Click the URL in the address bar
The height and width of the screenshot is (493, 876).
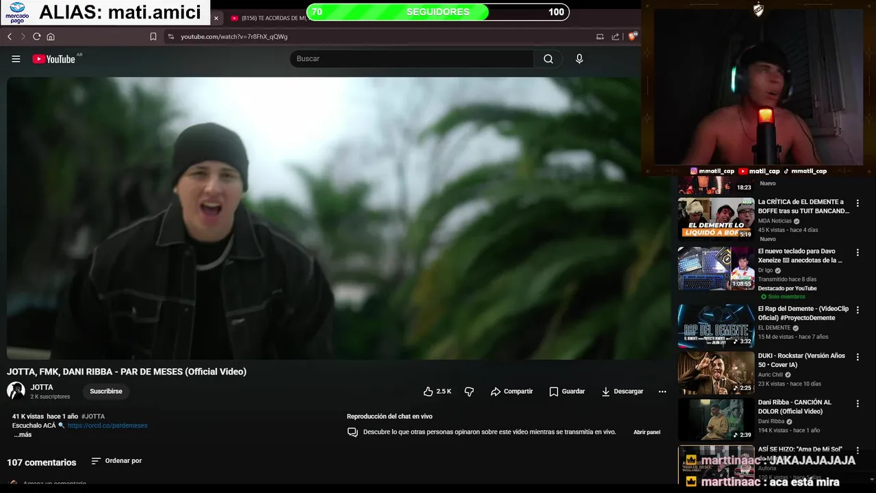(234, 36)
